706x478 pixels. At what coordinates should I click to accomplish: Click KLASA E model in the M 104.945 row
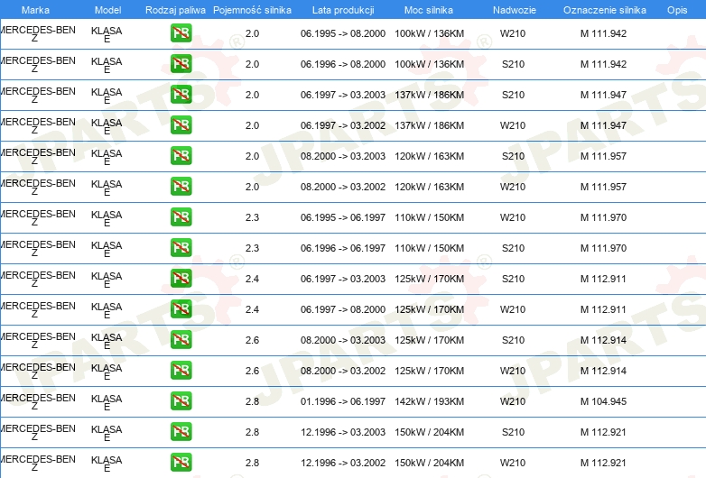(107, 402)
